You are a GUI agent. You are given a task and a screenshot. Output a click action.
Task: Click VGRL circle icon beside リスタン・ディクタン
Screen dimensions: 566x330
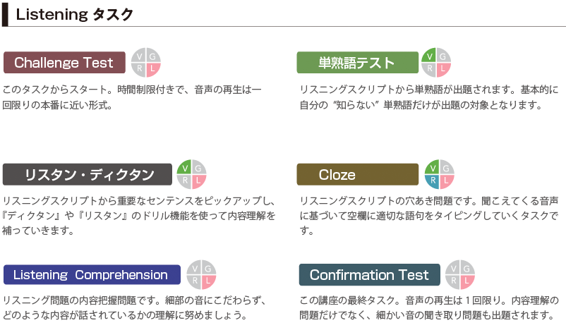[191, 175]
